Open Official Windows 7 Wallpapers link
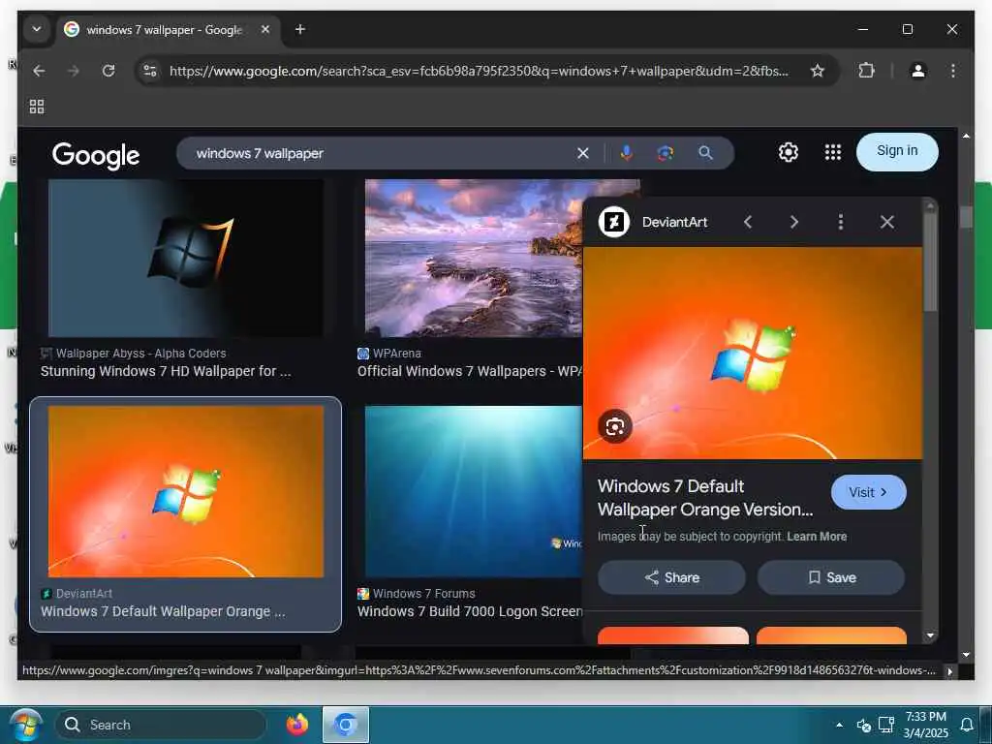Screen dimensions: 992x744 [x=470, y=371]
